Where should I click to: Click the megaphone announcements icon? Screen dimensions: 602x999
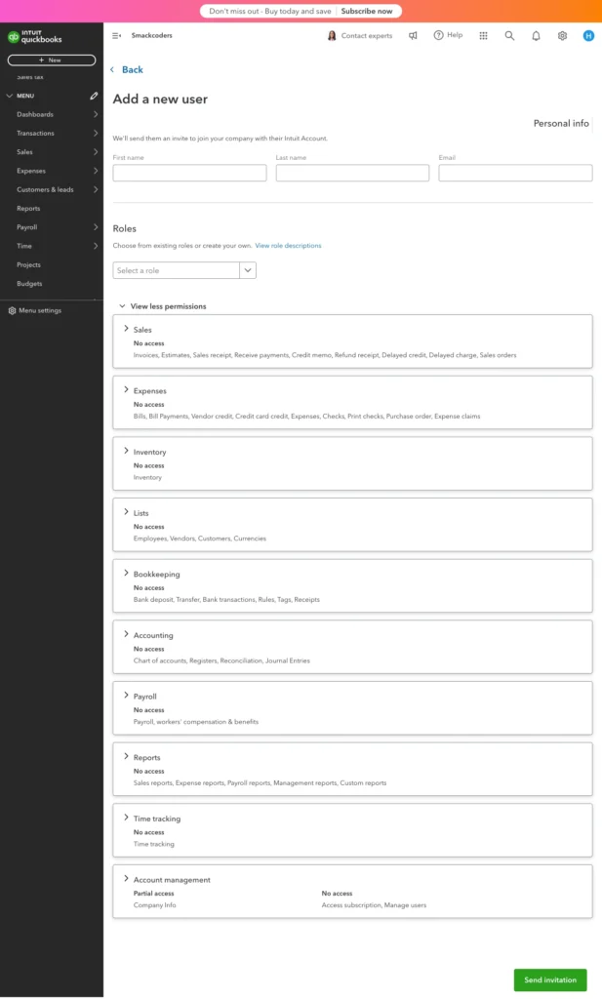coord(413,35)
